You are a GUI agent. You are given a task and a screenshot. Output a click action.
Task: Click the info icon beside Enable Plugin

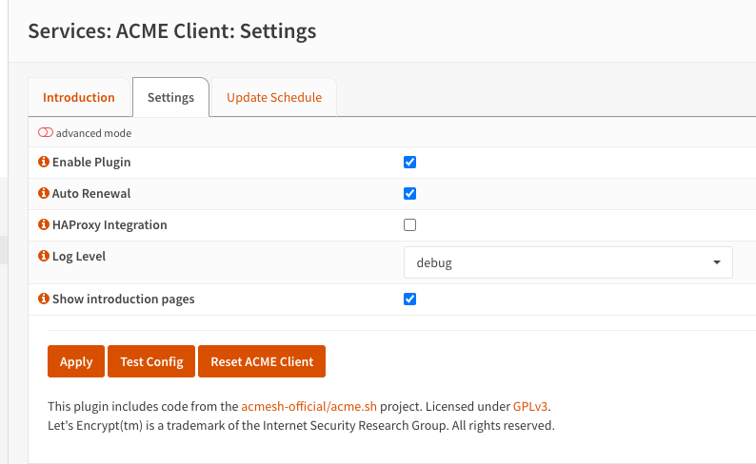pyautogui.click(x=44, y=162)
